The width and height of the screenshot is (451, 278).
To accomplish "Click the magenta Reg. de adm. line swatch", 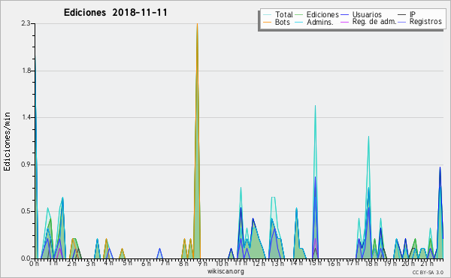I will 345,22.
